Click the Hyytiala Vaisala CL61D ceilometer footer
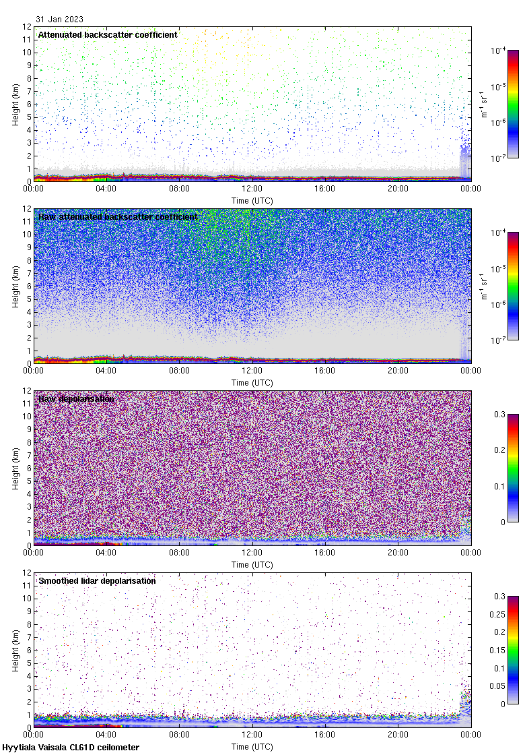This screenshot has width=525, height=755. (71, 748)
